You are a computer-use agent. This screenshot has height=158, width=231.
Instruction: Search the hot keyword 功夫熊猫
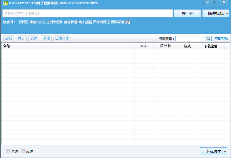coord(85,22)
